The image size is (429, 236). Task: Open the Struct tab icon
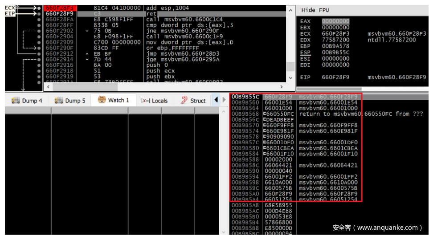click(x=184, y=101)
